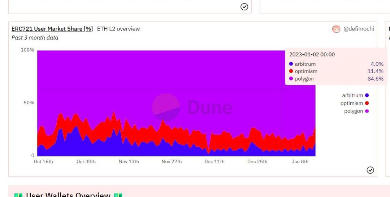Click the blue arbitrum legend dot
Image resolution: width=390 pixels, height=197 pixels.
coord(367,95)
